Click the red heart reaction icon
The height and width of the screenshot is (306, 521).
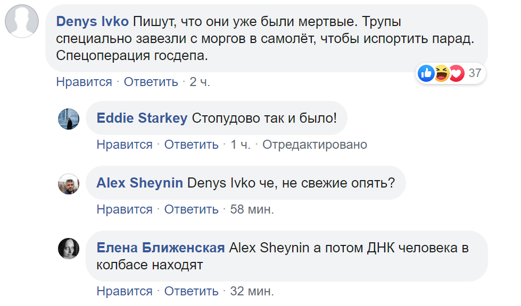point(456,73)
